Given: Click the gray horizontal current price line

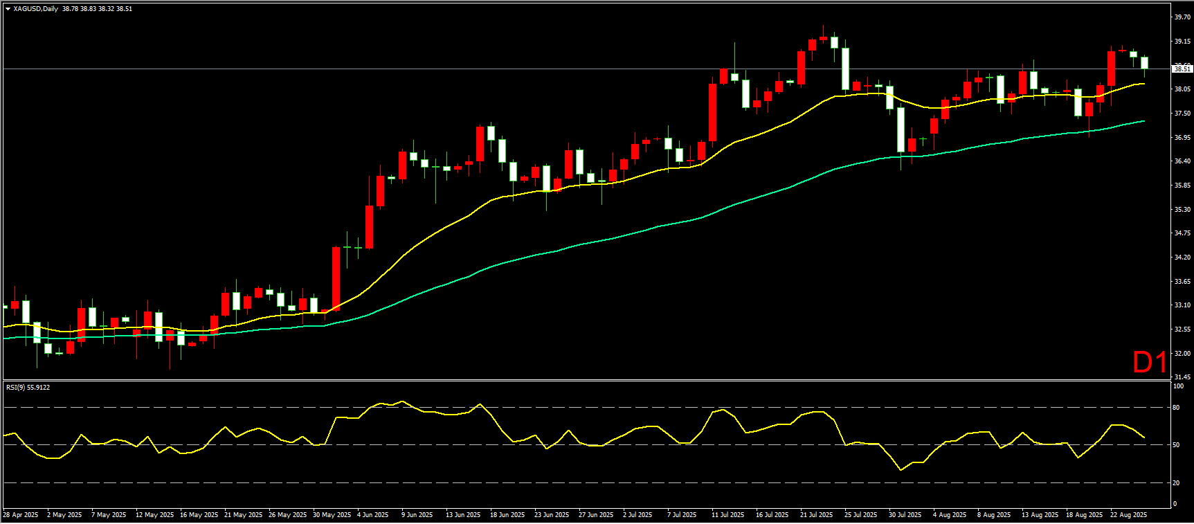Looking at the screenshot, I should [554, 69].
